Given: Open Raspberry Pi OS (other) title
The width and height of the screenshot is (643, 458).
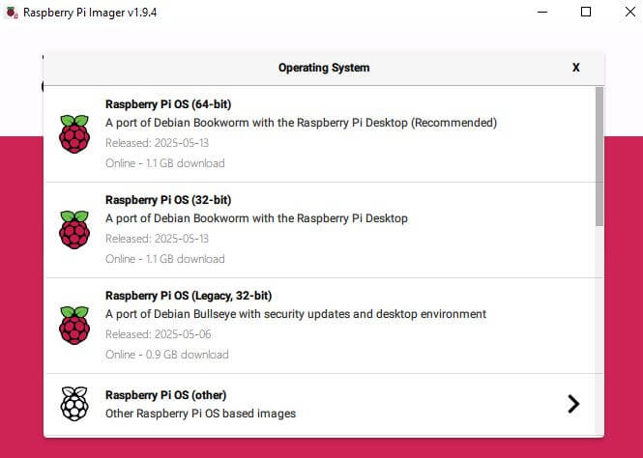Looking at the screenshot, I should (x=166, y=395).
